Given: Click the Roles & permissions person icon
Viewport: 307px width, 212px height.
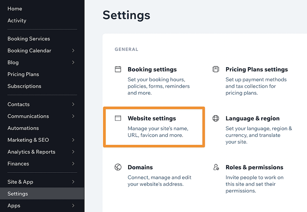Looking at the screenshot, I should coord(216,167).
